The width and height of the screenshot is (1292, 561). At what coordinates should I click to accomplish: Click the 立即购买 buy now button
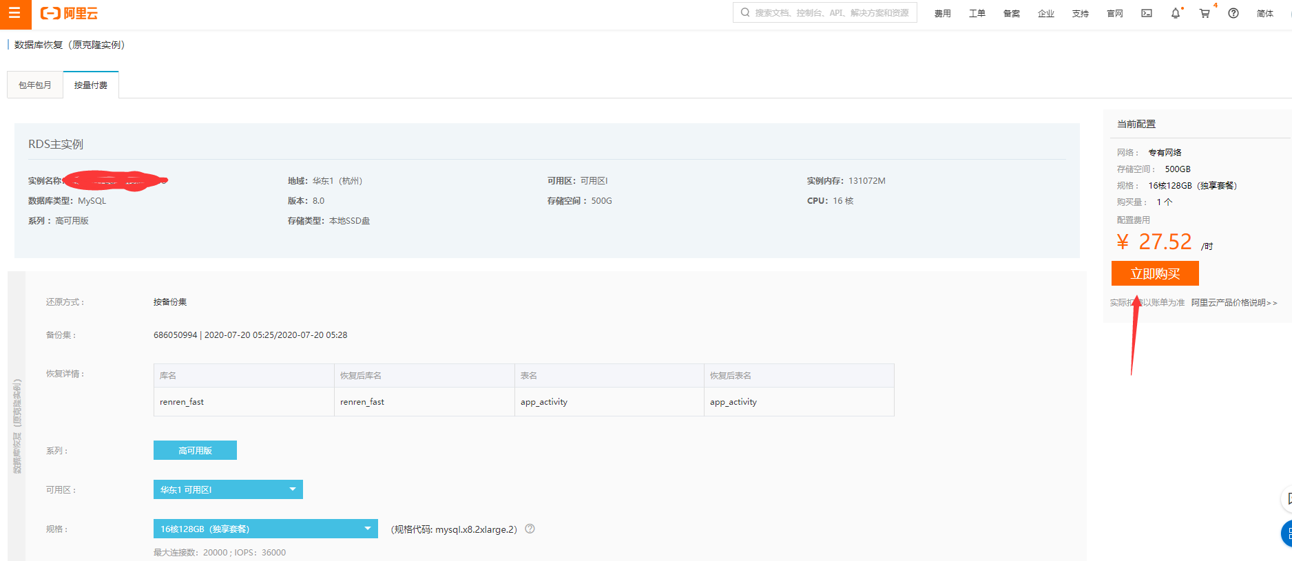1155,273
